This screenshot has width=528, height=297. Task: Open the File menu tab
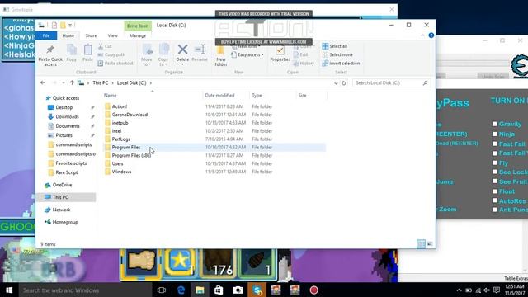coord(46,35)
